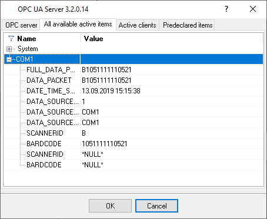
Task: Click the OK button
Action: tap(110, 206)
